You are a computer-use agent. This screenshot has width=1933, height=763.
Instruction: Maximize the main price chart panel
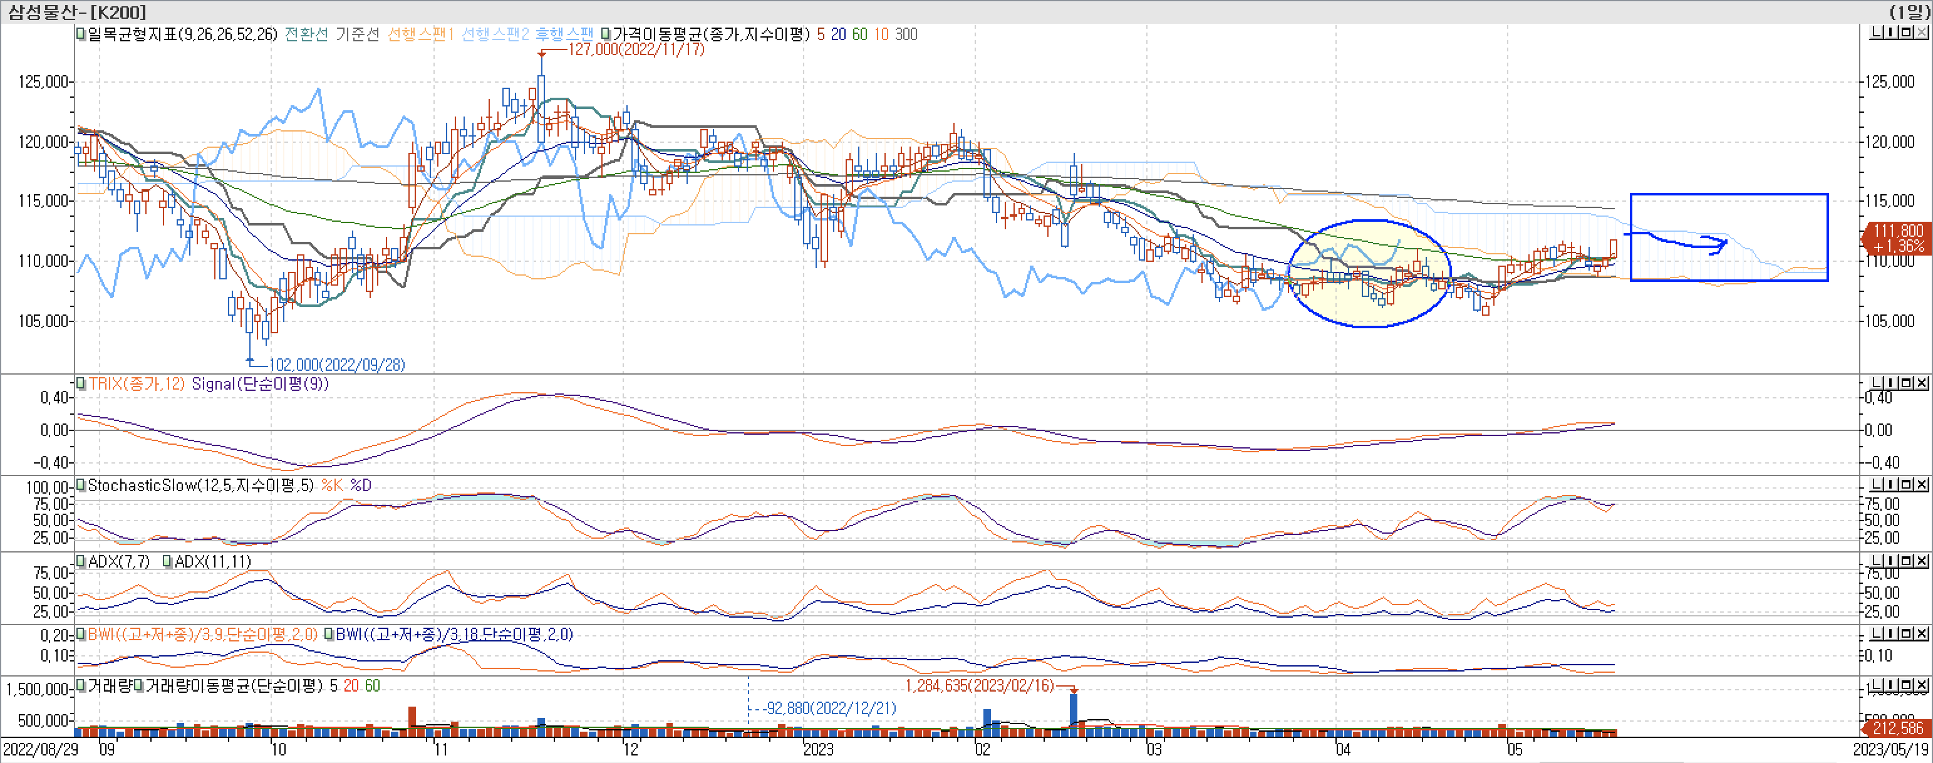1906,32
